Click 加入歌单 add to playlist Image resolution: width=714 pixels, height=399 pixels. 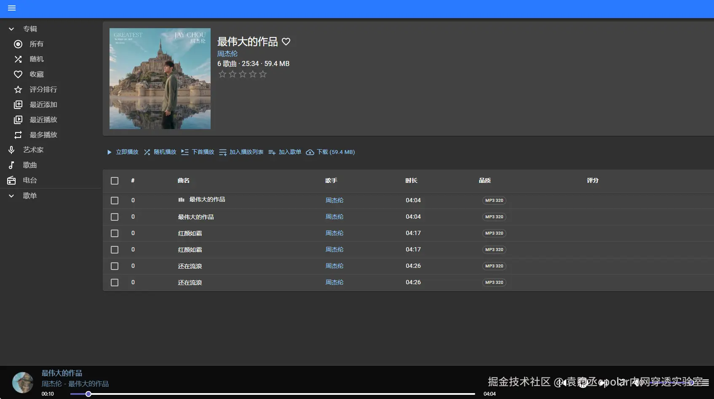[x=285, y=152]
